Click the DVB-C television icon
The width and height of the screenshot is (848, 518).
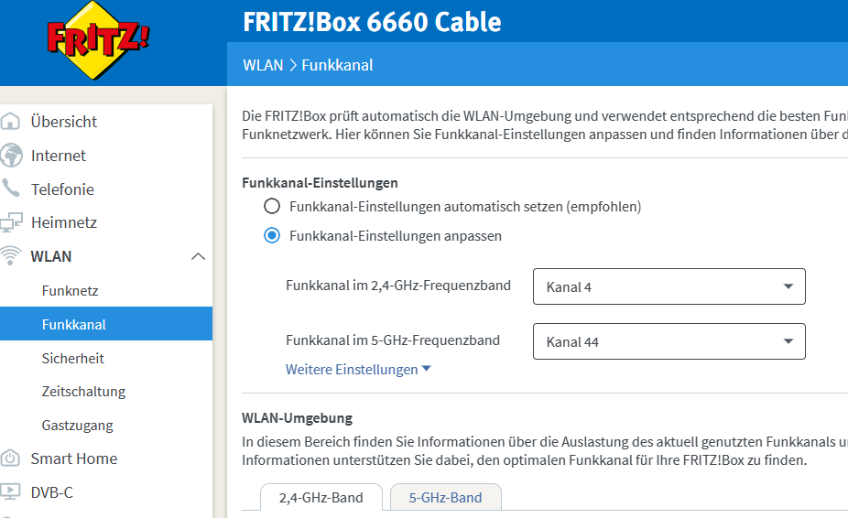(10, 492)
